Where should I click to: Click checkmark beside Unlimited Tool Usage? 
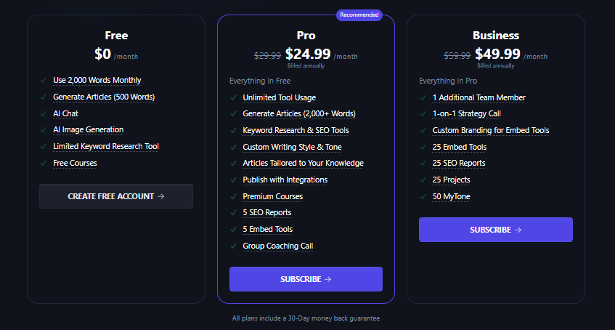233,98
